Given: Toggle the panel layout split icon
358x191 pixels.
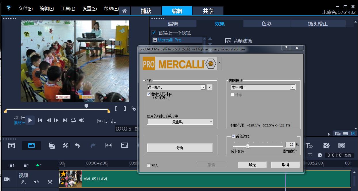Looking at the screenshot, I should (x=345, y=133).
